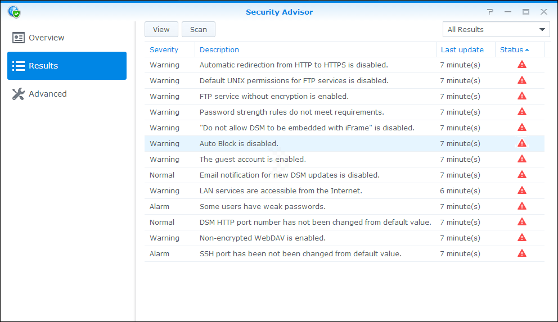Open the All Results filter dropdown
This screenshot has width=558, height=322.
point(496,30)
